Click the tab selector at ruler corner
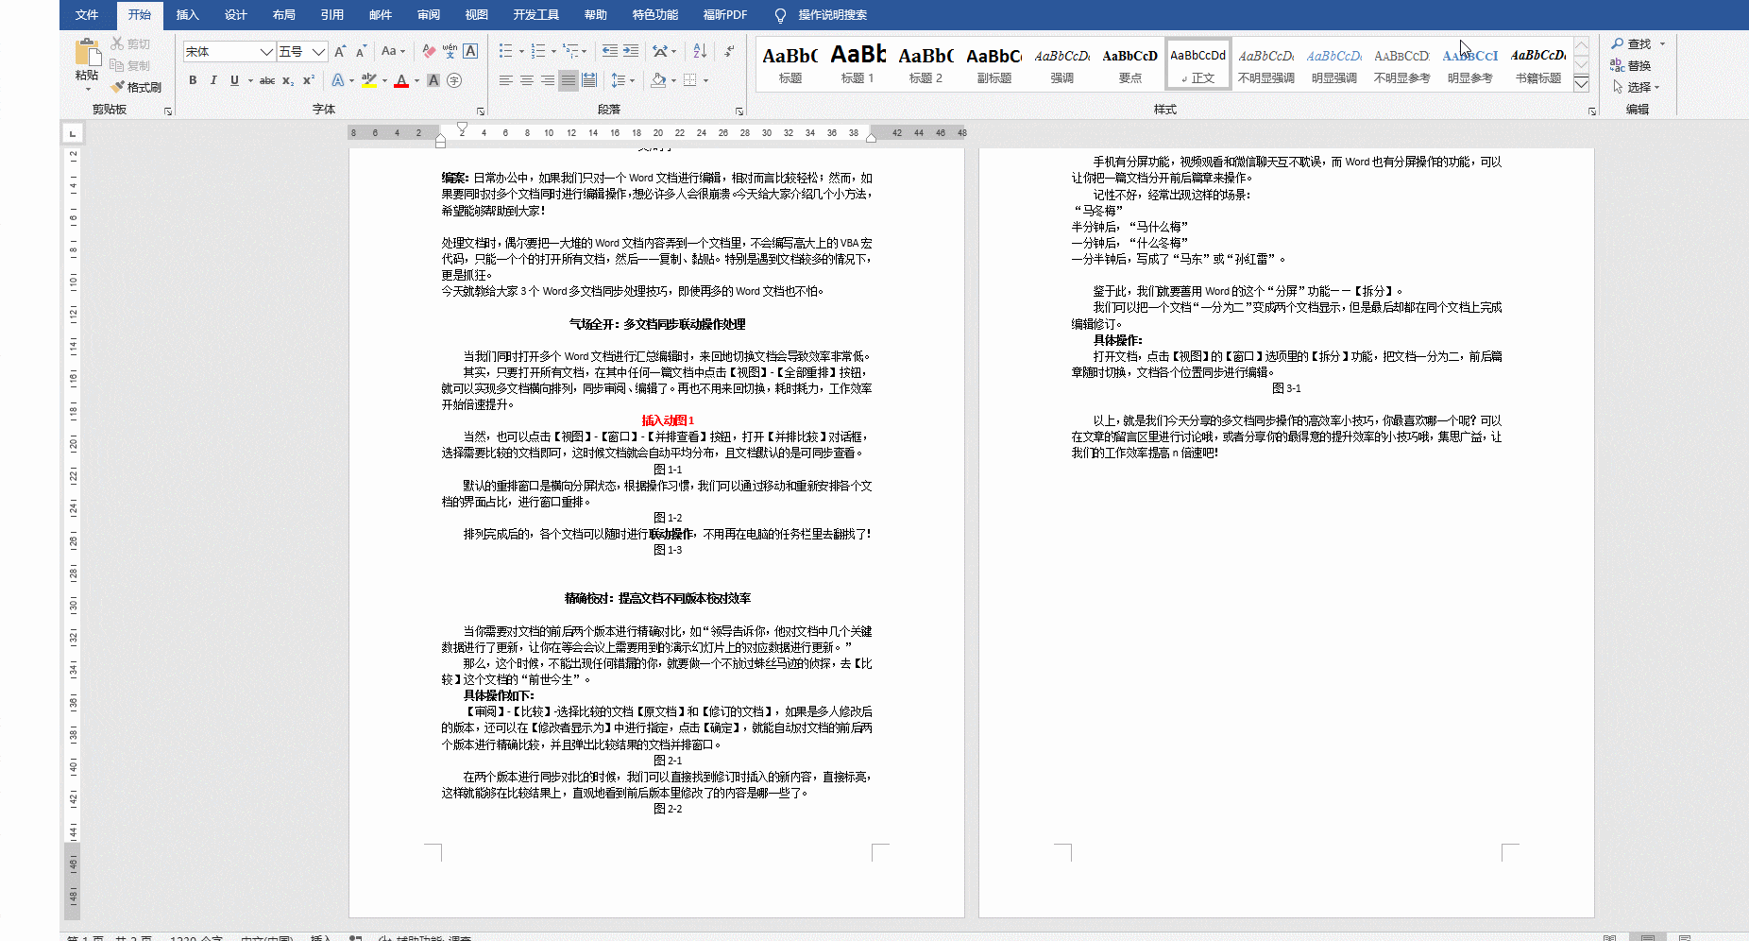Image resolution: width=1749 pixels, height=941 pixels. 72,133
